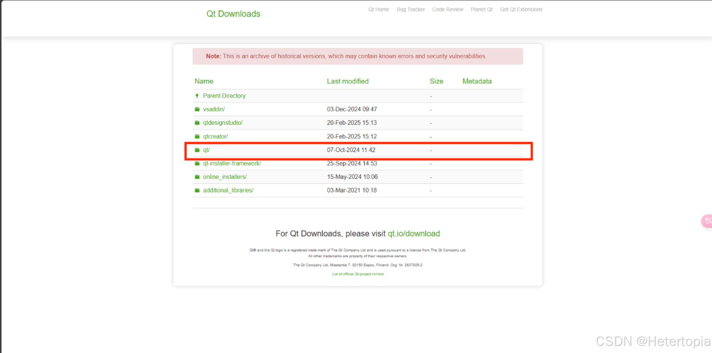Click the date 07-Oct-2024 11:42

click(351, 150)
